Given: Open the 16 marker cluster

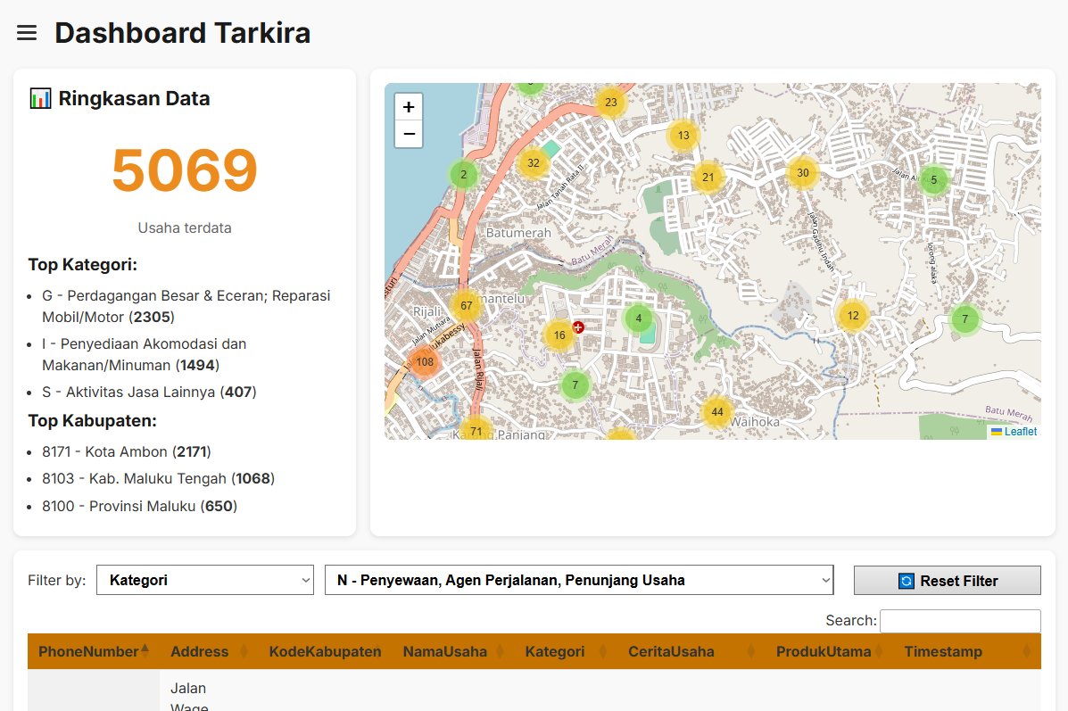Looking at the screenshot, I should (559, 335).
